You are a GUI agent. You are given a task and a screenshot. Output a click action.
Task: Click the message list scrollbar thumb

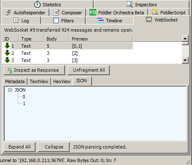pos(185,43)
